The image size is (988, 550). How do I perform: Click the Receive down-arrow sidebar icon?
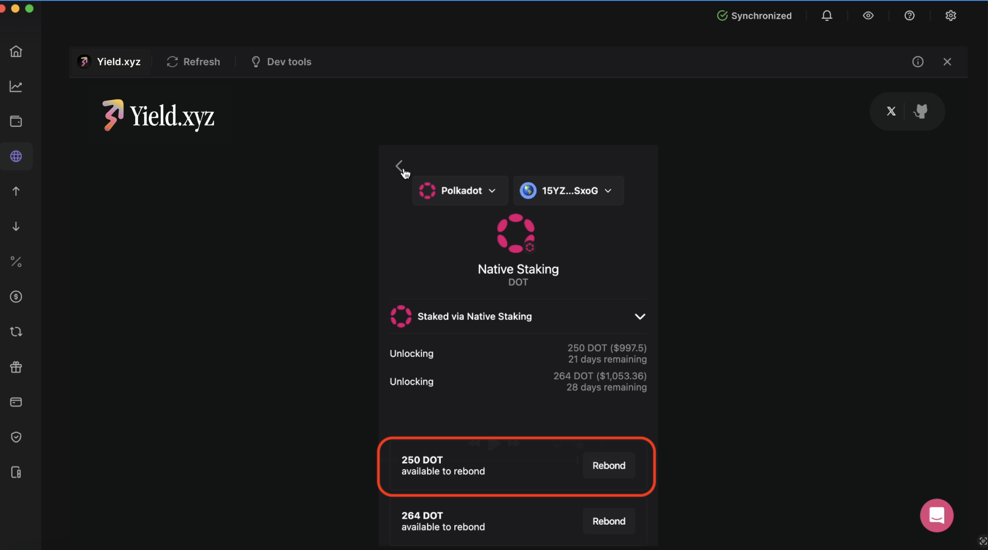click(x=16, y=226)
